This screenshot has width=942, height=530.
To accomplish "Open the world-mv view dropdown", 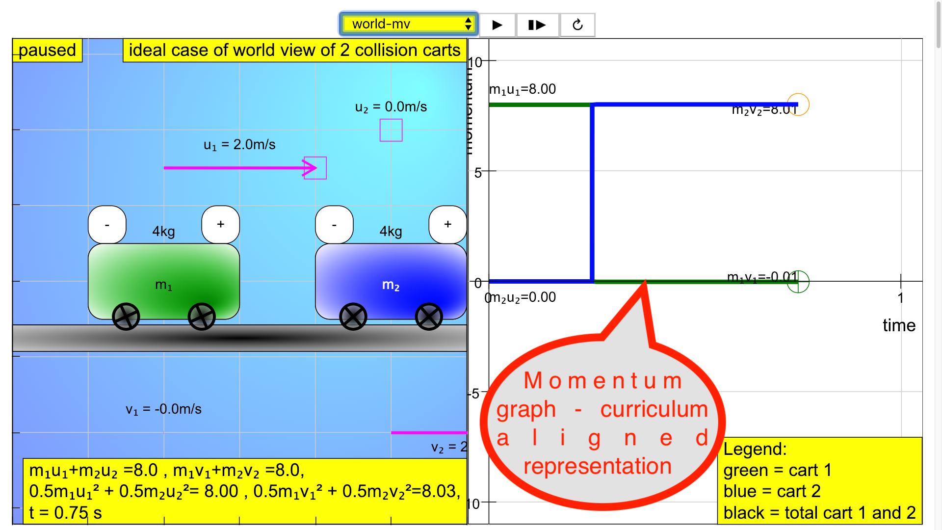I will point(408,24).
